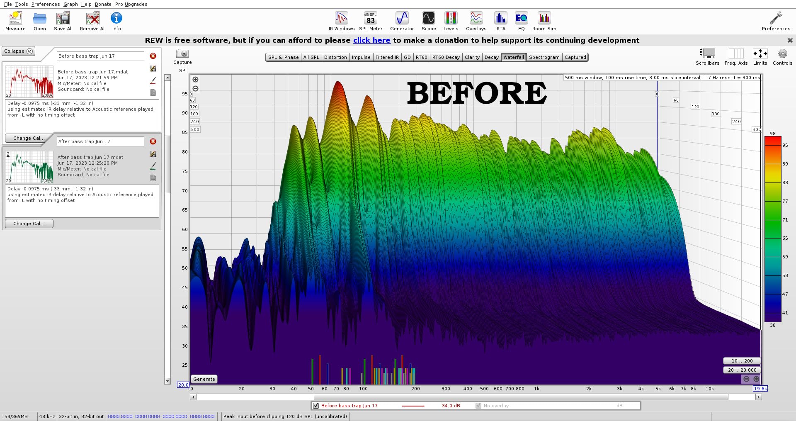
Task: Open the EQ window
Action: (x=521, y=21)
